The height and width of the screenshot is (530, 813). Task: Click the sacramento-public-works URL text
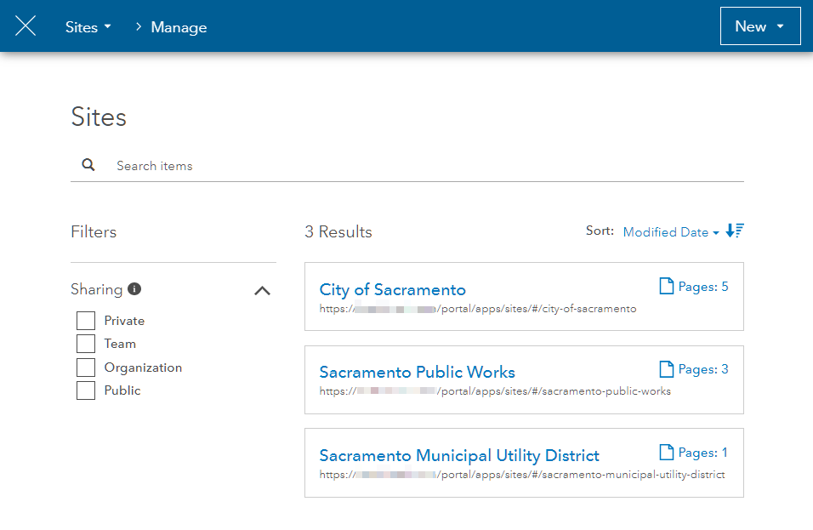click(x=495, y=391)
